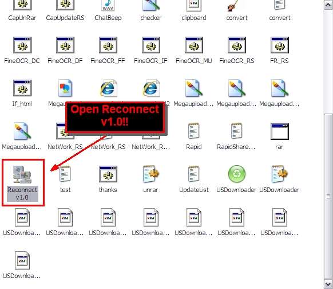Select the test text file
Image resolution: width=333 pixels, height=289 pixels.
tap(65, 174)
